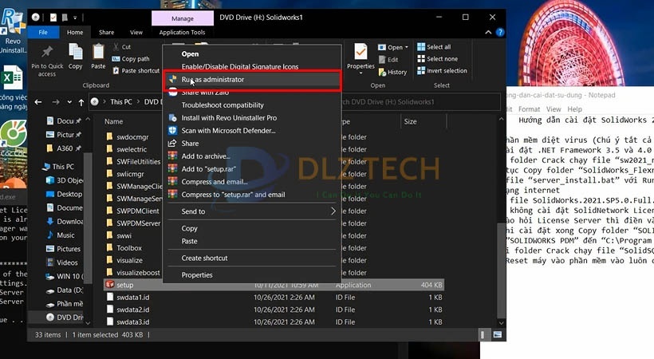Click the Paste ribbon icon
Viewport: 654px width, 359px height.
pyautogui.click(x=98, y=57)
